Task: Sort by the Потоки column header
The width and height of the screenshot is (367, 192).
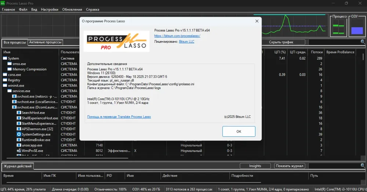Action: [316, 52]
